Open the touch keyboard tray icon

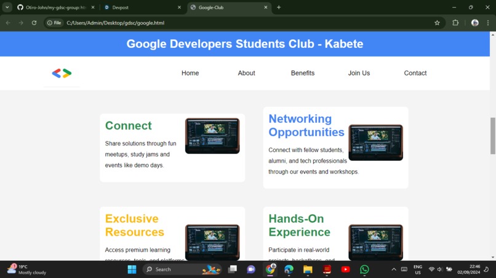[x=404, y=269]
